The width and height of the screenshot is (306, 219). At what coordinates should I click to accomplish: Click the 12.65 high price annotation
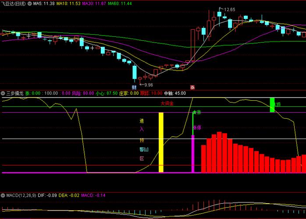tap(229, 9)
